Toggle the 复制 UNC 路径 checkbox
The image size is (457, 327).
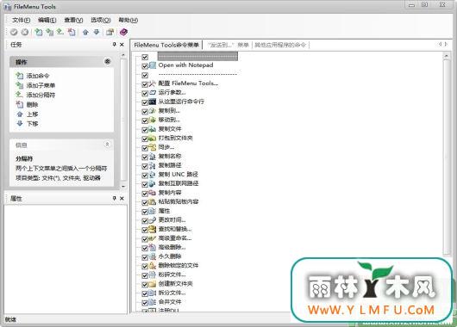coord(145,176)
